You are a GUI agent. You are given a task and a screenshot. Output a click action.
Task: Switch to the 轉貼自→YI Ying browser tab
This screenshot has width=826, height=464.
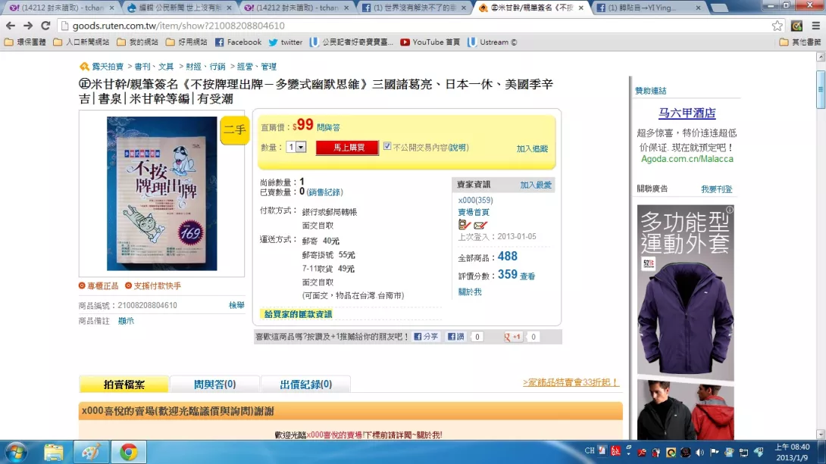649,8
